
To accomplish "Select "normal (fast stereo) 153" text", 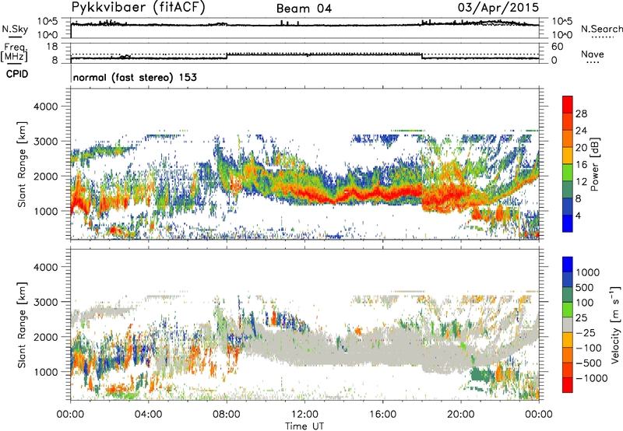I will tap(135, 77).
